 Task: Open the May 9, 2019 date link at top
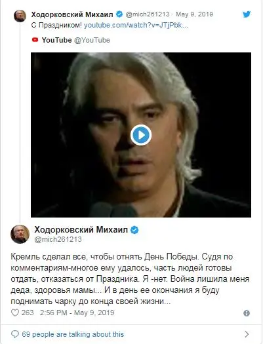point(194,14)
